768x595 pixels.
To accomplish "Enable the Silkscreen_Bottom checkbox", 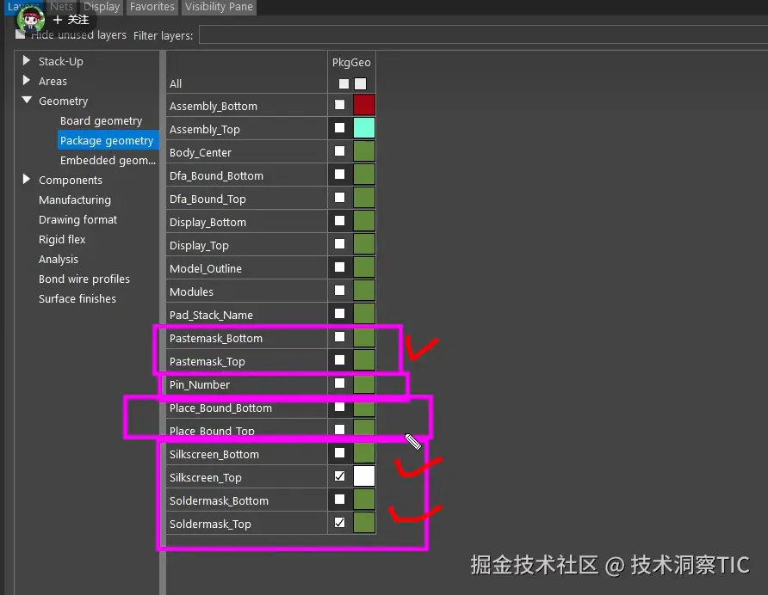I will (x=339, y=453).
